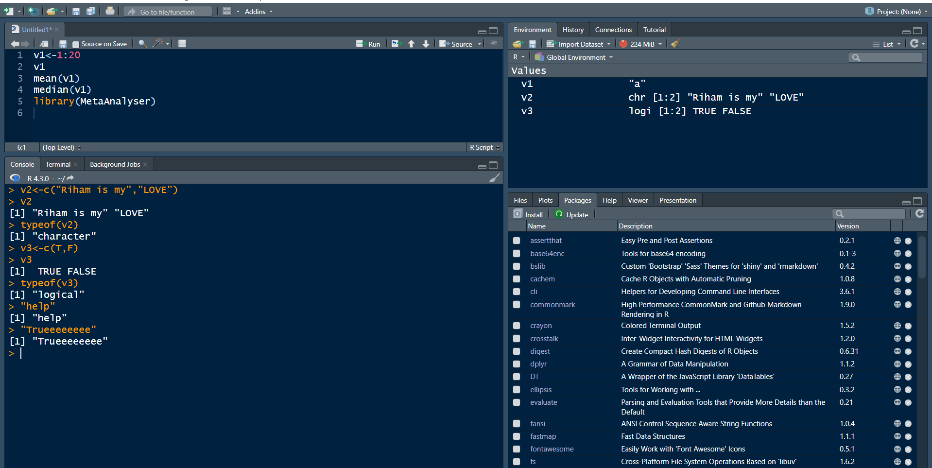Open the commonmark package link
Image resolution: width=932 pixels, height=468 pixels.
tap(552, 305)
